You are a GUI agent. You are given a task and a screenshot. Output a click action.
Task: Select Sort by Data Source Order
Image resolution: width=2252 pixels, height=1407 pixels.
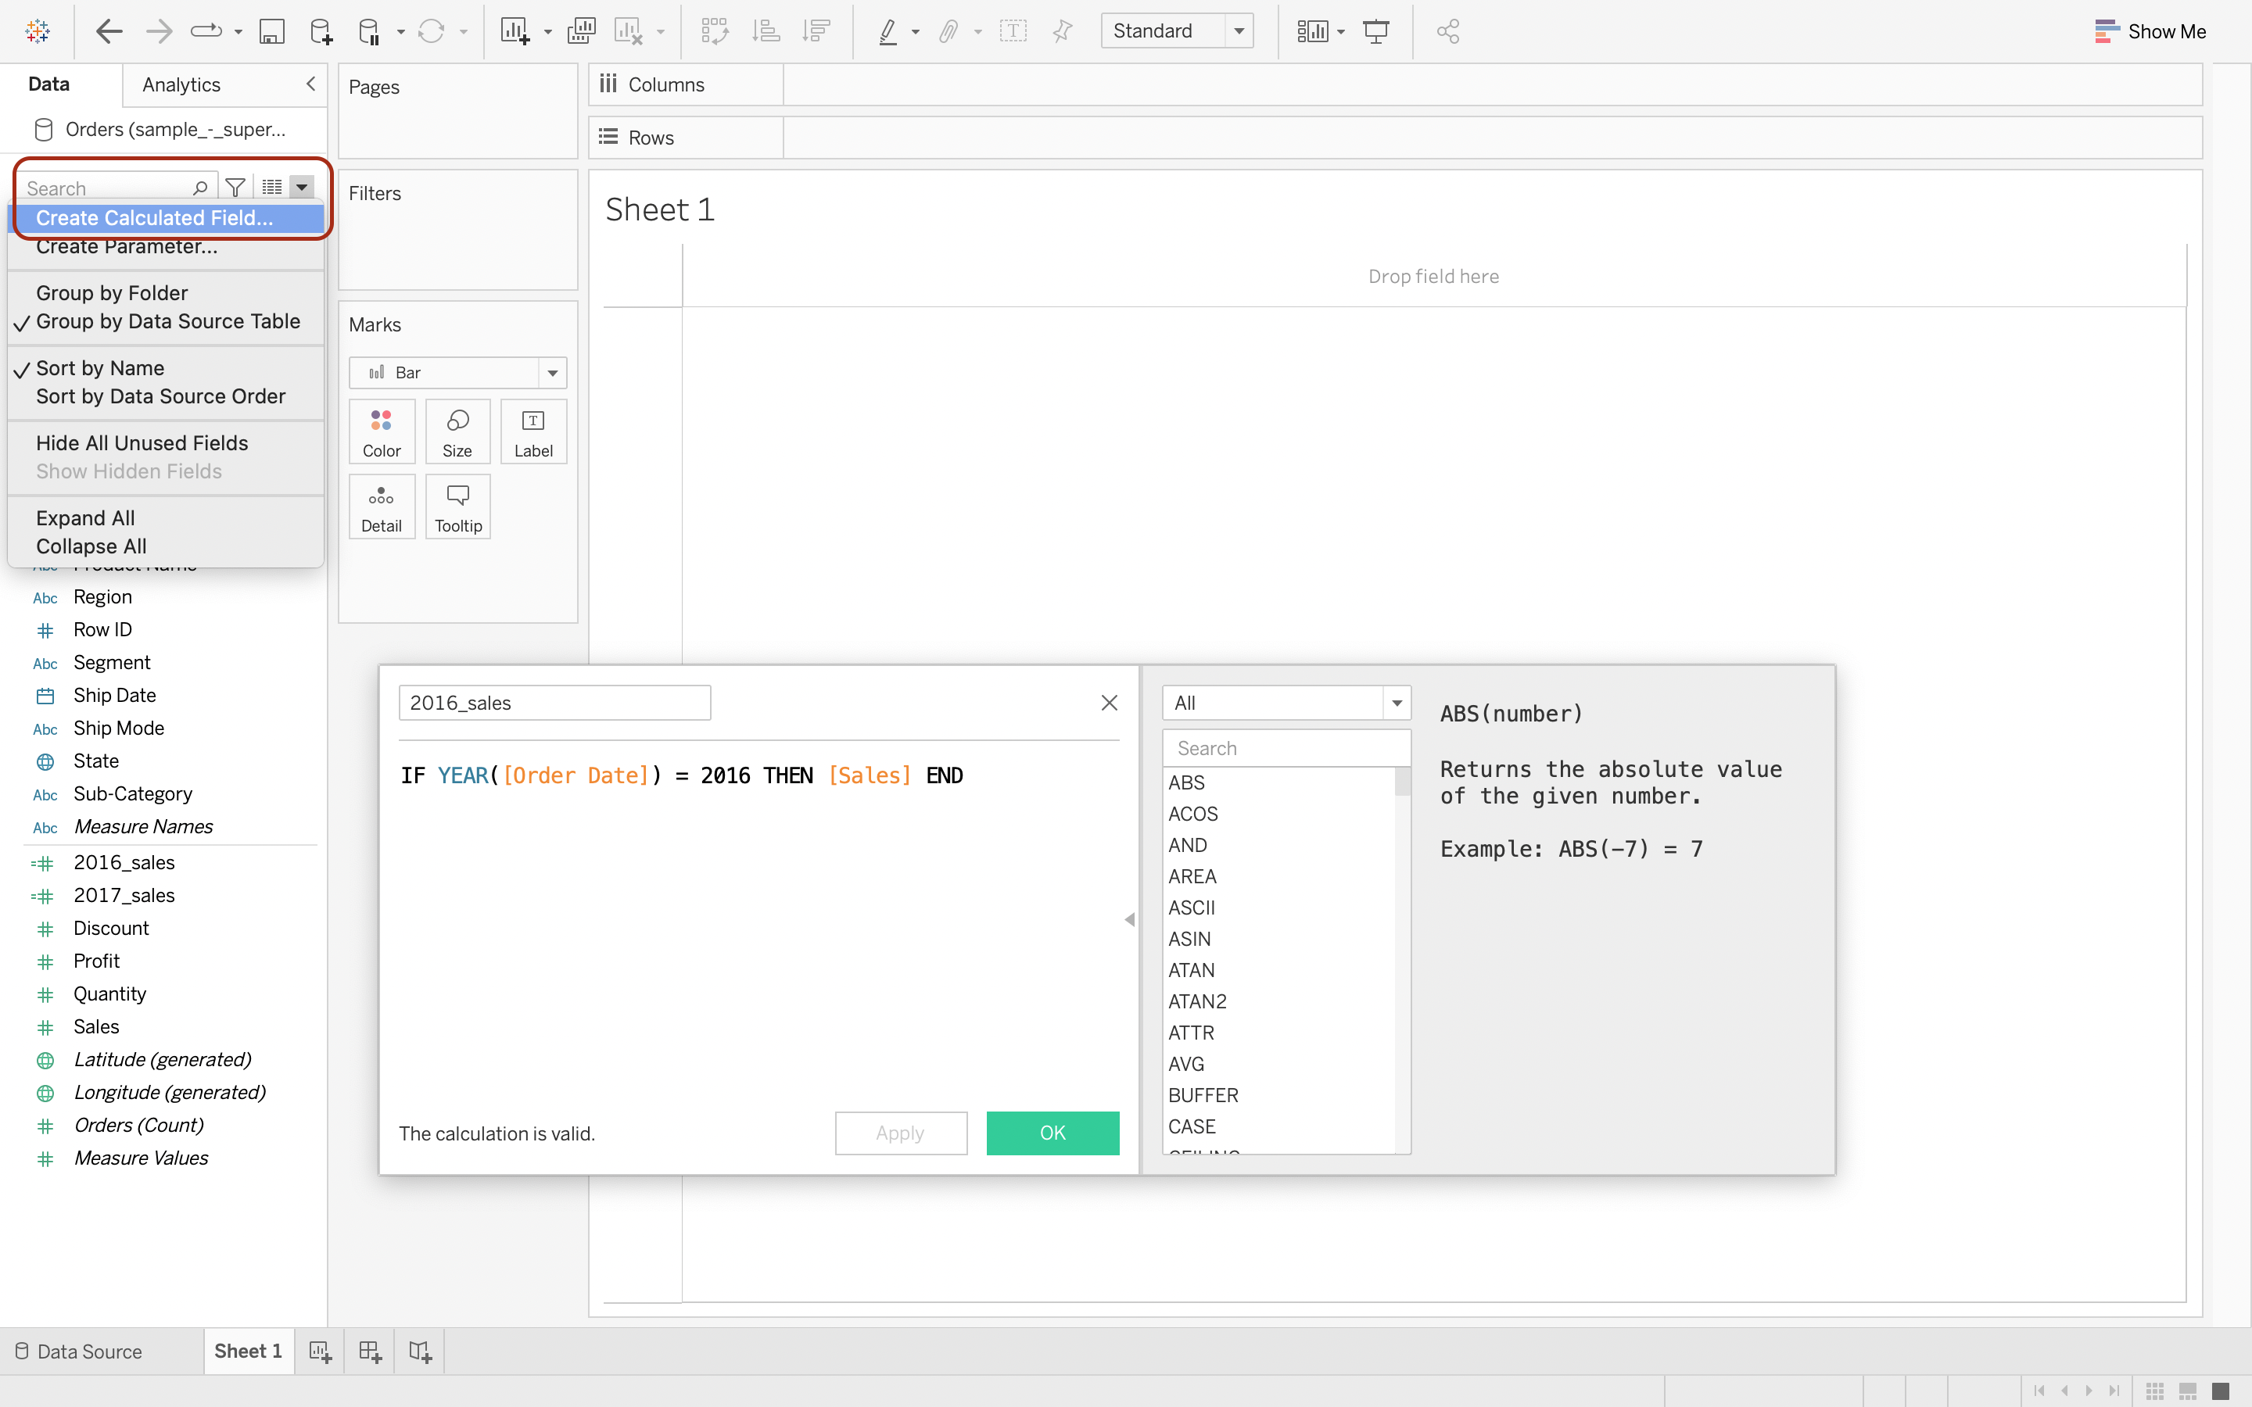tap(160, 396)
